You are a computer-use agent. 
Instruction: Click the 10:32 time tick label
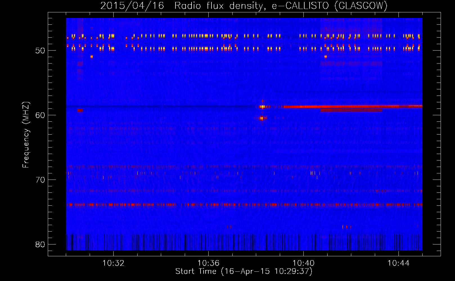coord(113,263)
